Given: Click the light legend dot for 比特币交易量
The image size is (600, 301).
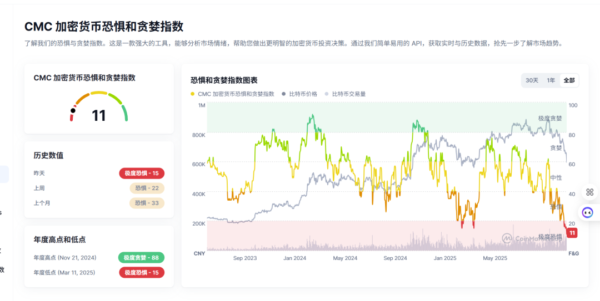Looking at the screenshot, I should (x=327, y=94).
